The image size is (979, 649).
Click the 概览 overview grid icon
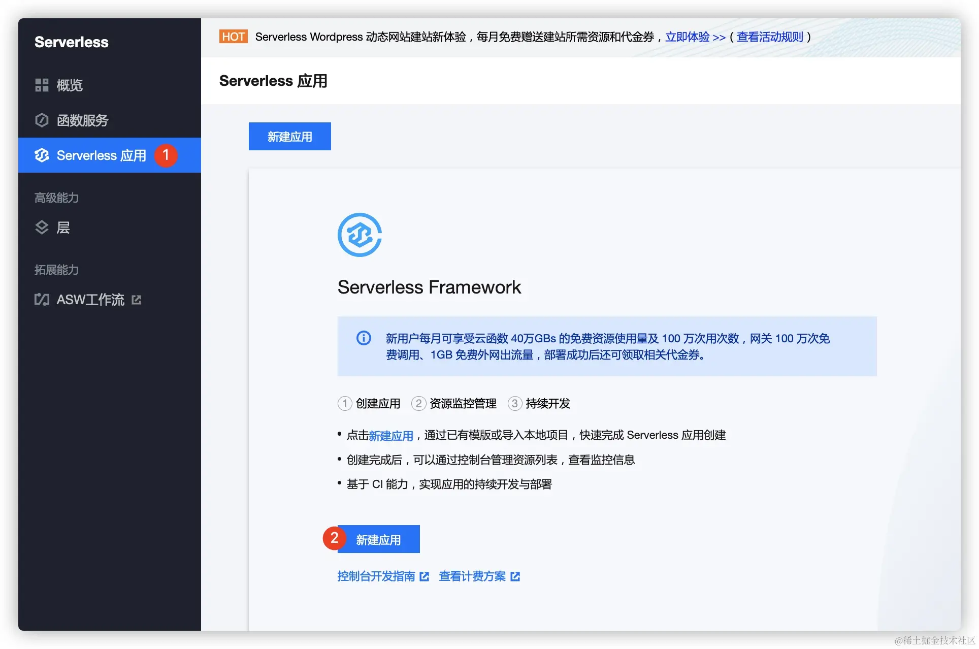coord(42,85)
